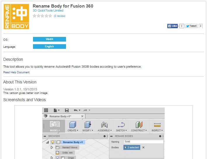Open the Undo history dropdown arrow
Viewport: 207px width, 159px height.
pyautogui.click(x=79, y=110)
